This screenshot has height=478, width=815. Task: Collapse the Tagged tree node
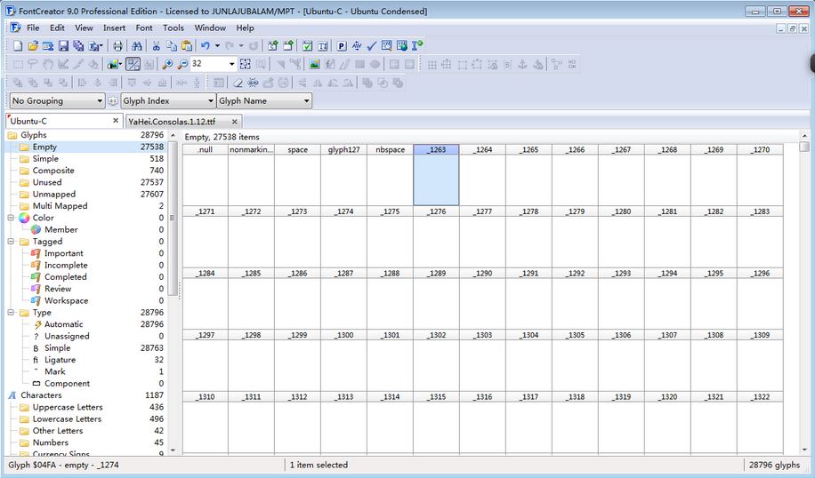(12, 242)
